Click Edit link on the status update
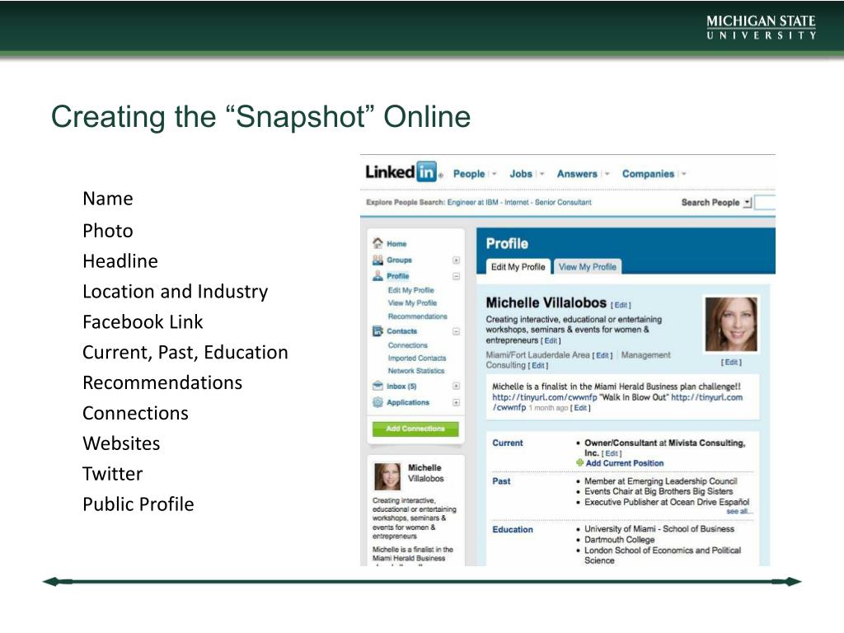The width and height of the screenshot is (844, 633). pos(580,408)
